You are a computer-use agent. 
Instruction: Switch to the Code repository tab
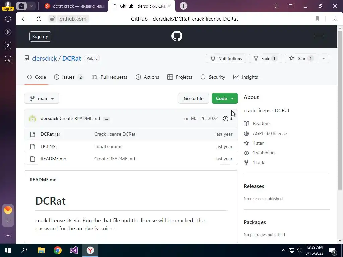click(x=36, y=77)
